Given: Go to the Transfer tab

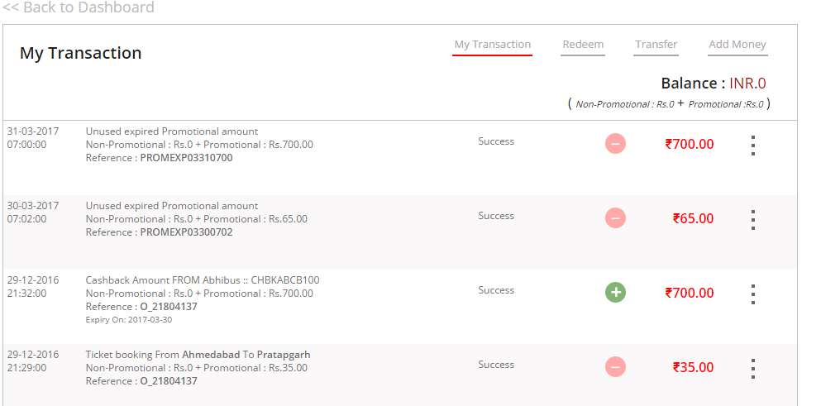Looking at the screenshot, I should (x=656, y=45).
